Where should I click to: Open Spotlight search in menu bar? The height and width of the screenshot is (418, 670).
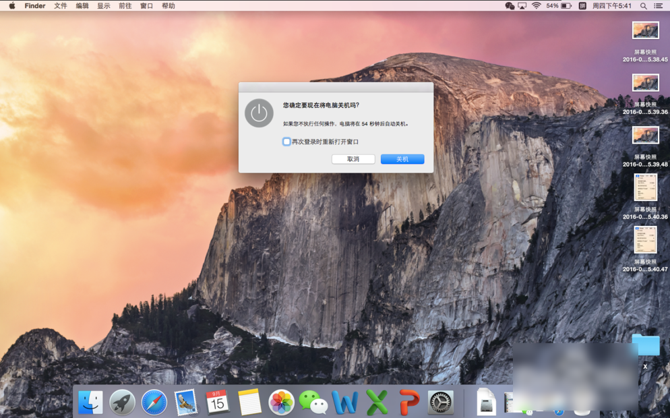click(643, 6)
